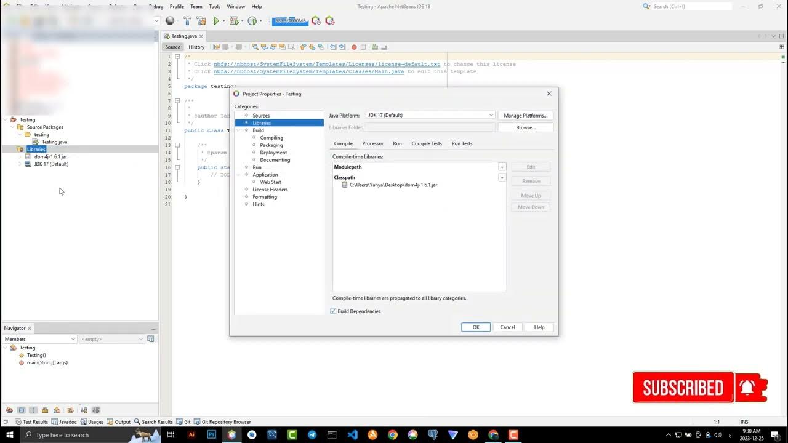Open Team menu

coord(196,6)
